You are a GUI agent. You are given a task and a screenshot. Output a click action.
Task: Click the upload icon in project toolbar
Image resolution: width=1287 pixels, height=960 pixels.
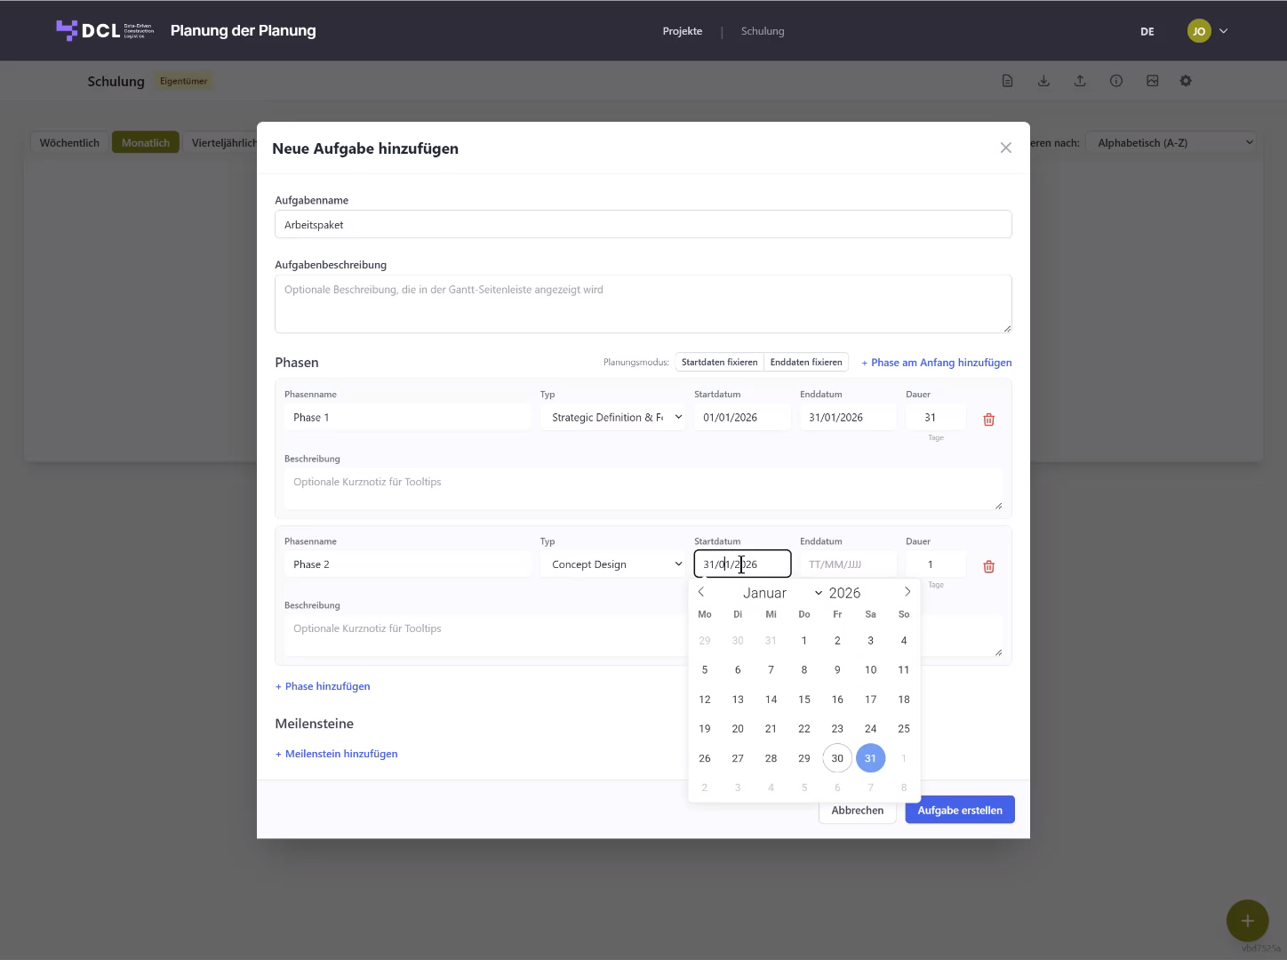pyautogui.click(x=1080, y=81)
